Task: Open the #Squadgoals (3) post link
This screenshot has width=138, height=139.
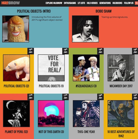Action: pyautogui.click(x=86, y=86)
